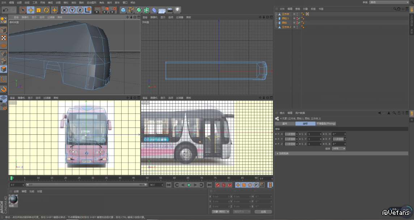
Task: Open the HPB rotation order dropdown
Action: click(339, 148)
